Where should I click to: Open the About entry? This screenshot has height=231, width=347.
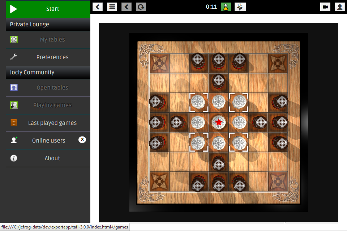point(52,158)
